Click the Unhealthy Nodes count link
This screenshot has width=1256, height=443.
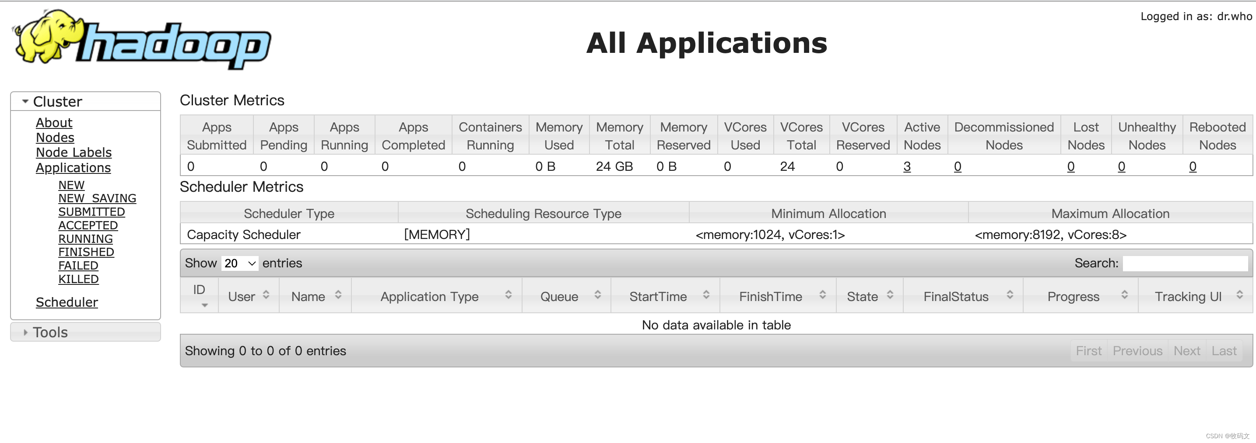(1121, 166)
